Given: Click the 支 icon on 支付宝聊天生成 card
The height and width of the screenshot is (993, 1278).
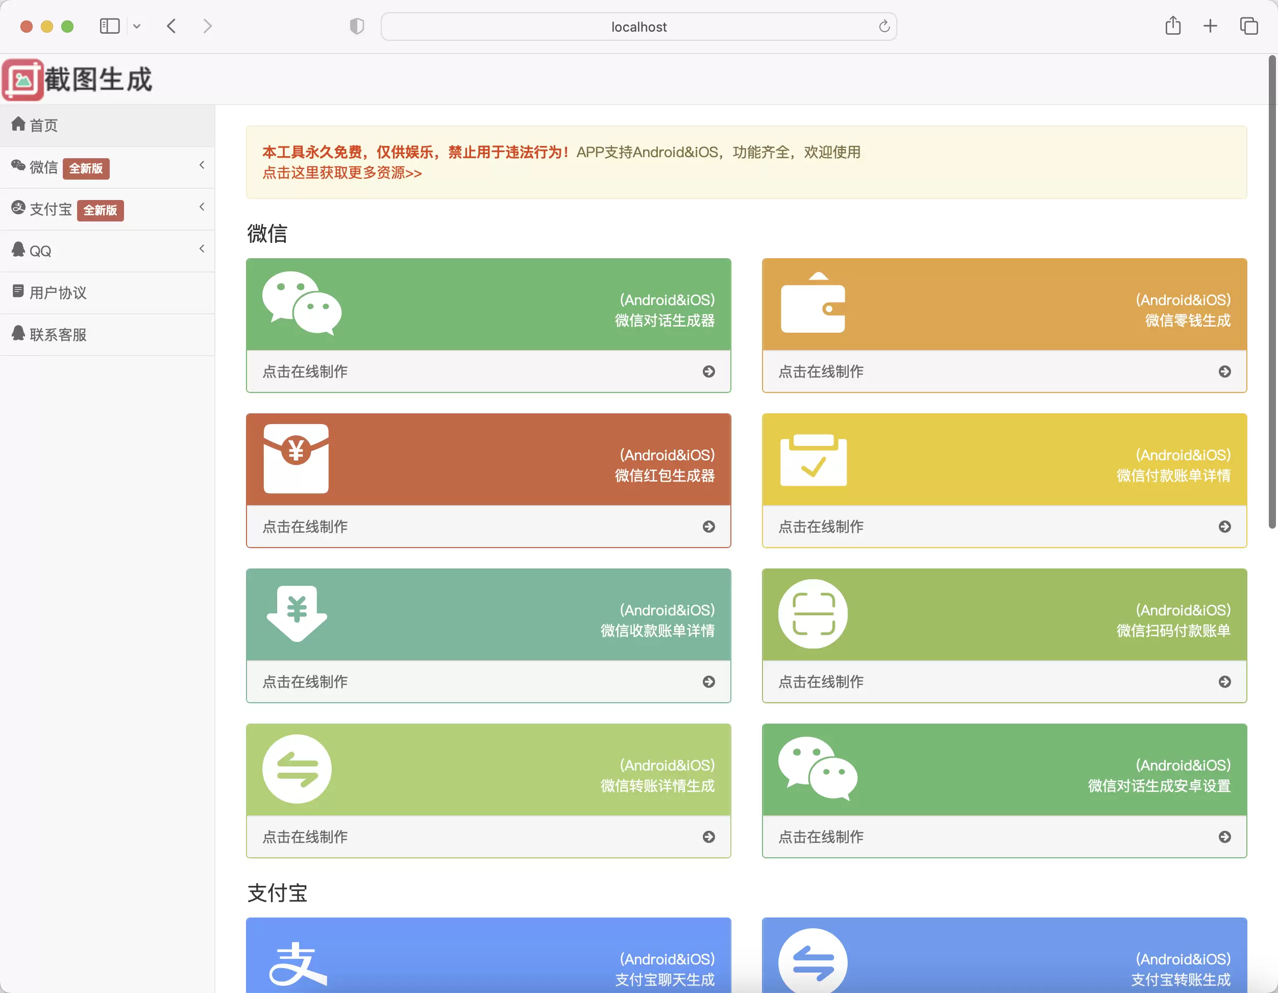Looking at the screenshot, I should (x=297, y=964).
